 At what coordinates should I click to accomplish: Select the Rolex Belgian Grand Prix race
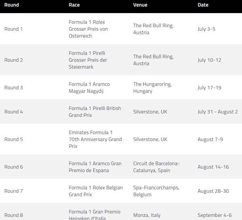point(95,191)
